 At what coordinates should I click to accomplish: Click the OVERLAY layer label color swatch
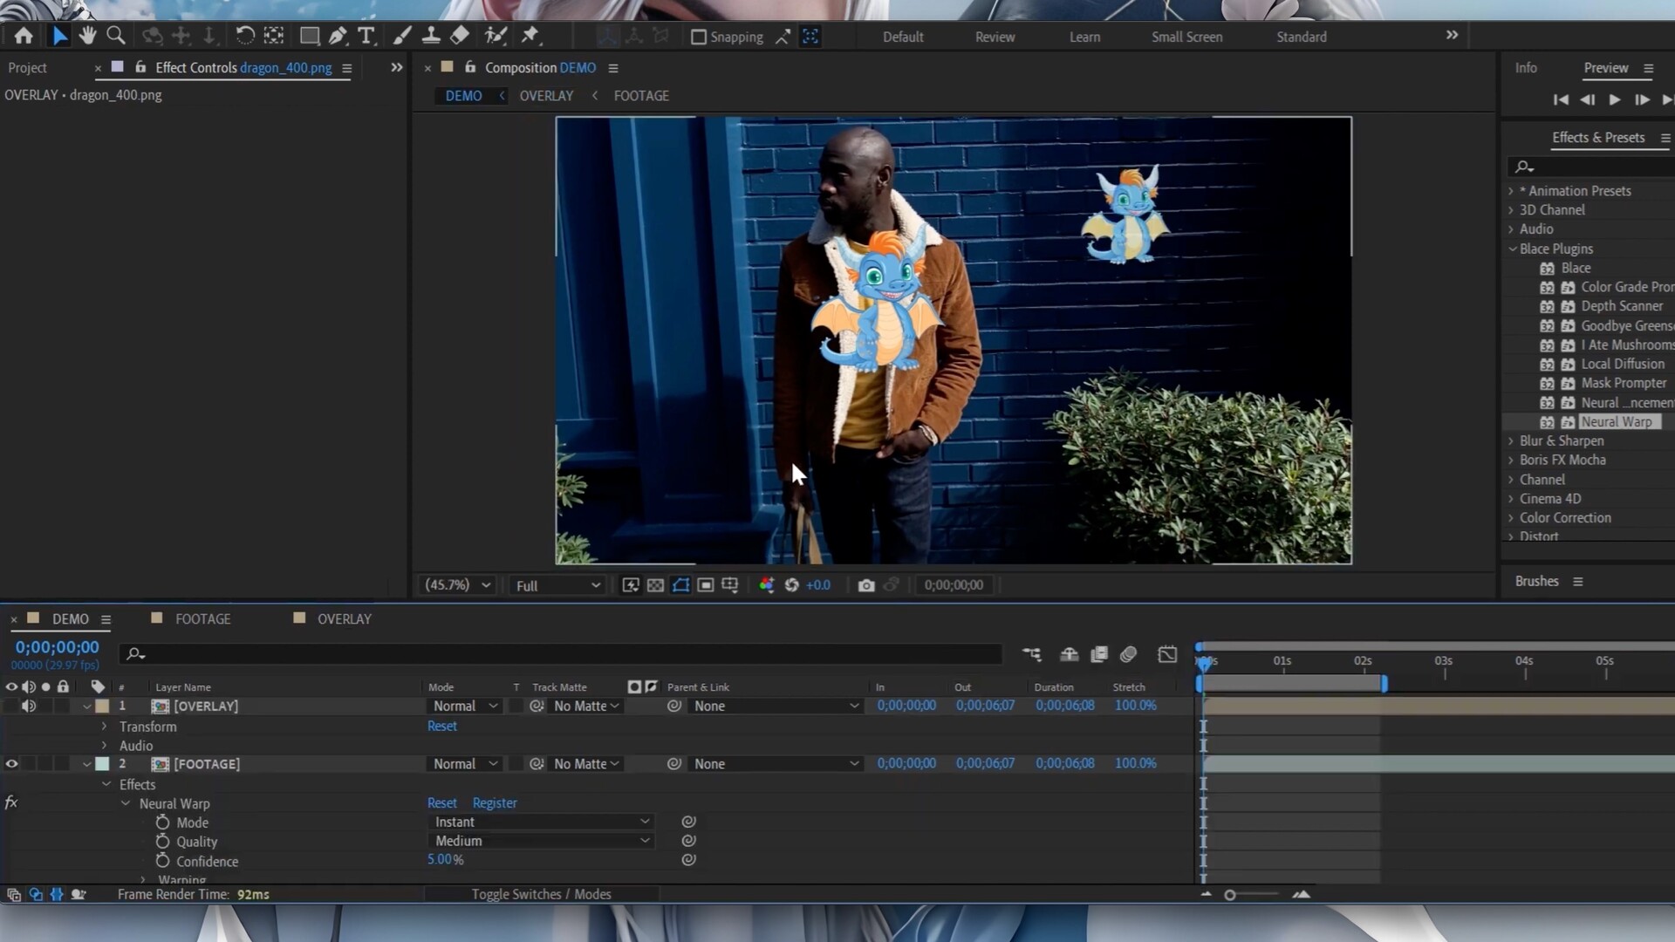[x=102, y=706]
